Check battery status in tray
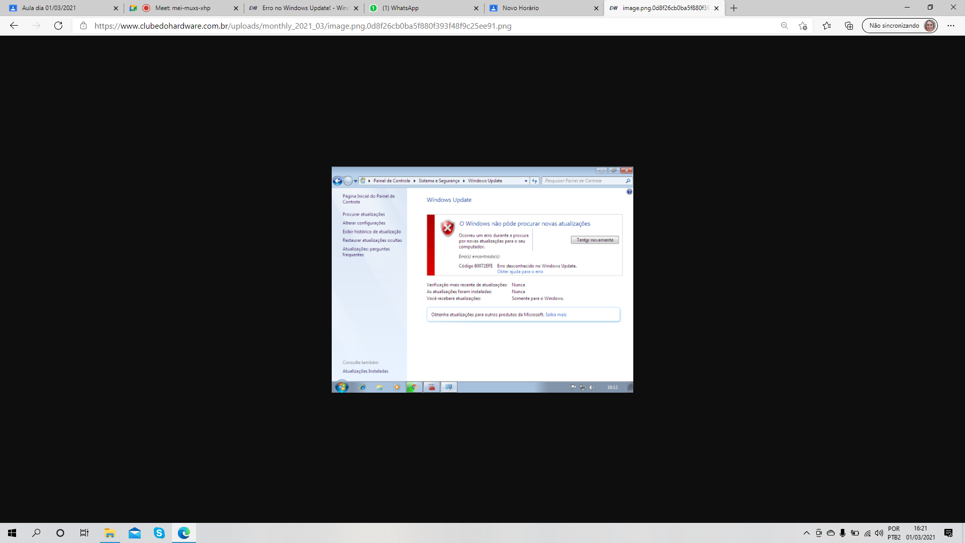This screenshot has height=543, width=965. click(855, 533)
